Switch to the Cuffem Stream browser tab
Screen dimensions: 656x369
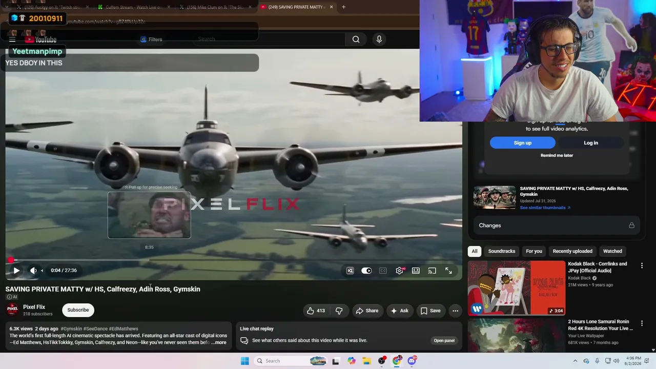pyautogui.click(x=133, y=7)
